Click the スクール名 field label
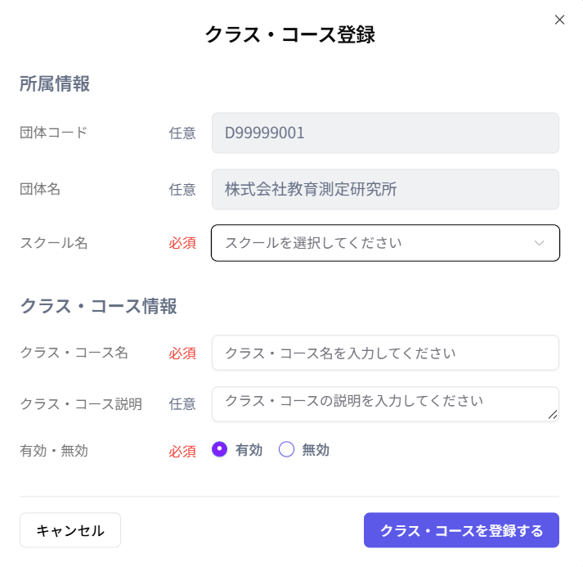Screen dimensions: 583x567 54,243
